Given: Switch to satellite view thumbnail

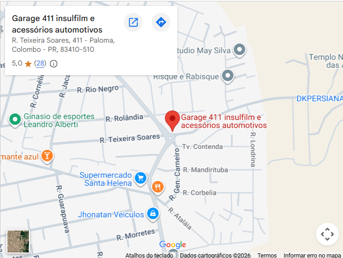Looking at the screenshot, I should (18, 242).
